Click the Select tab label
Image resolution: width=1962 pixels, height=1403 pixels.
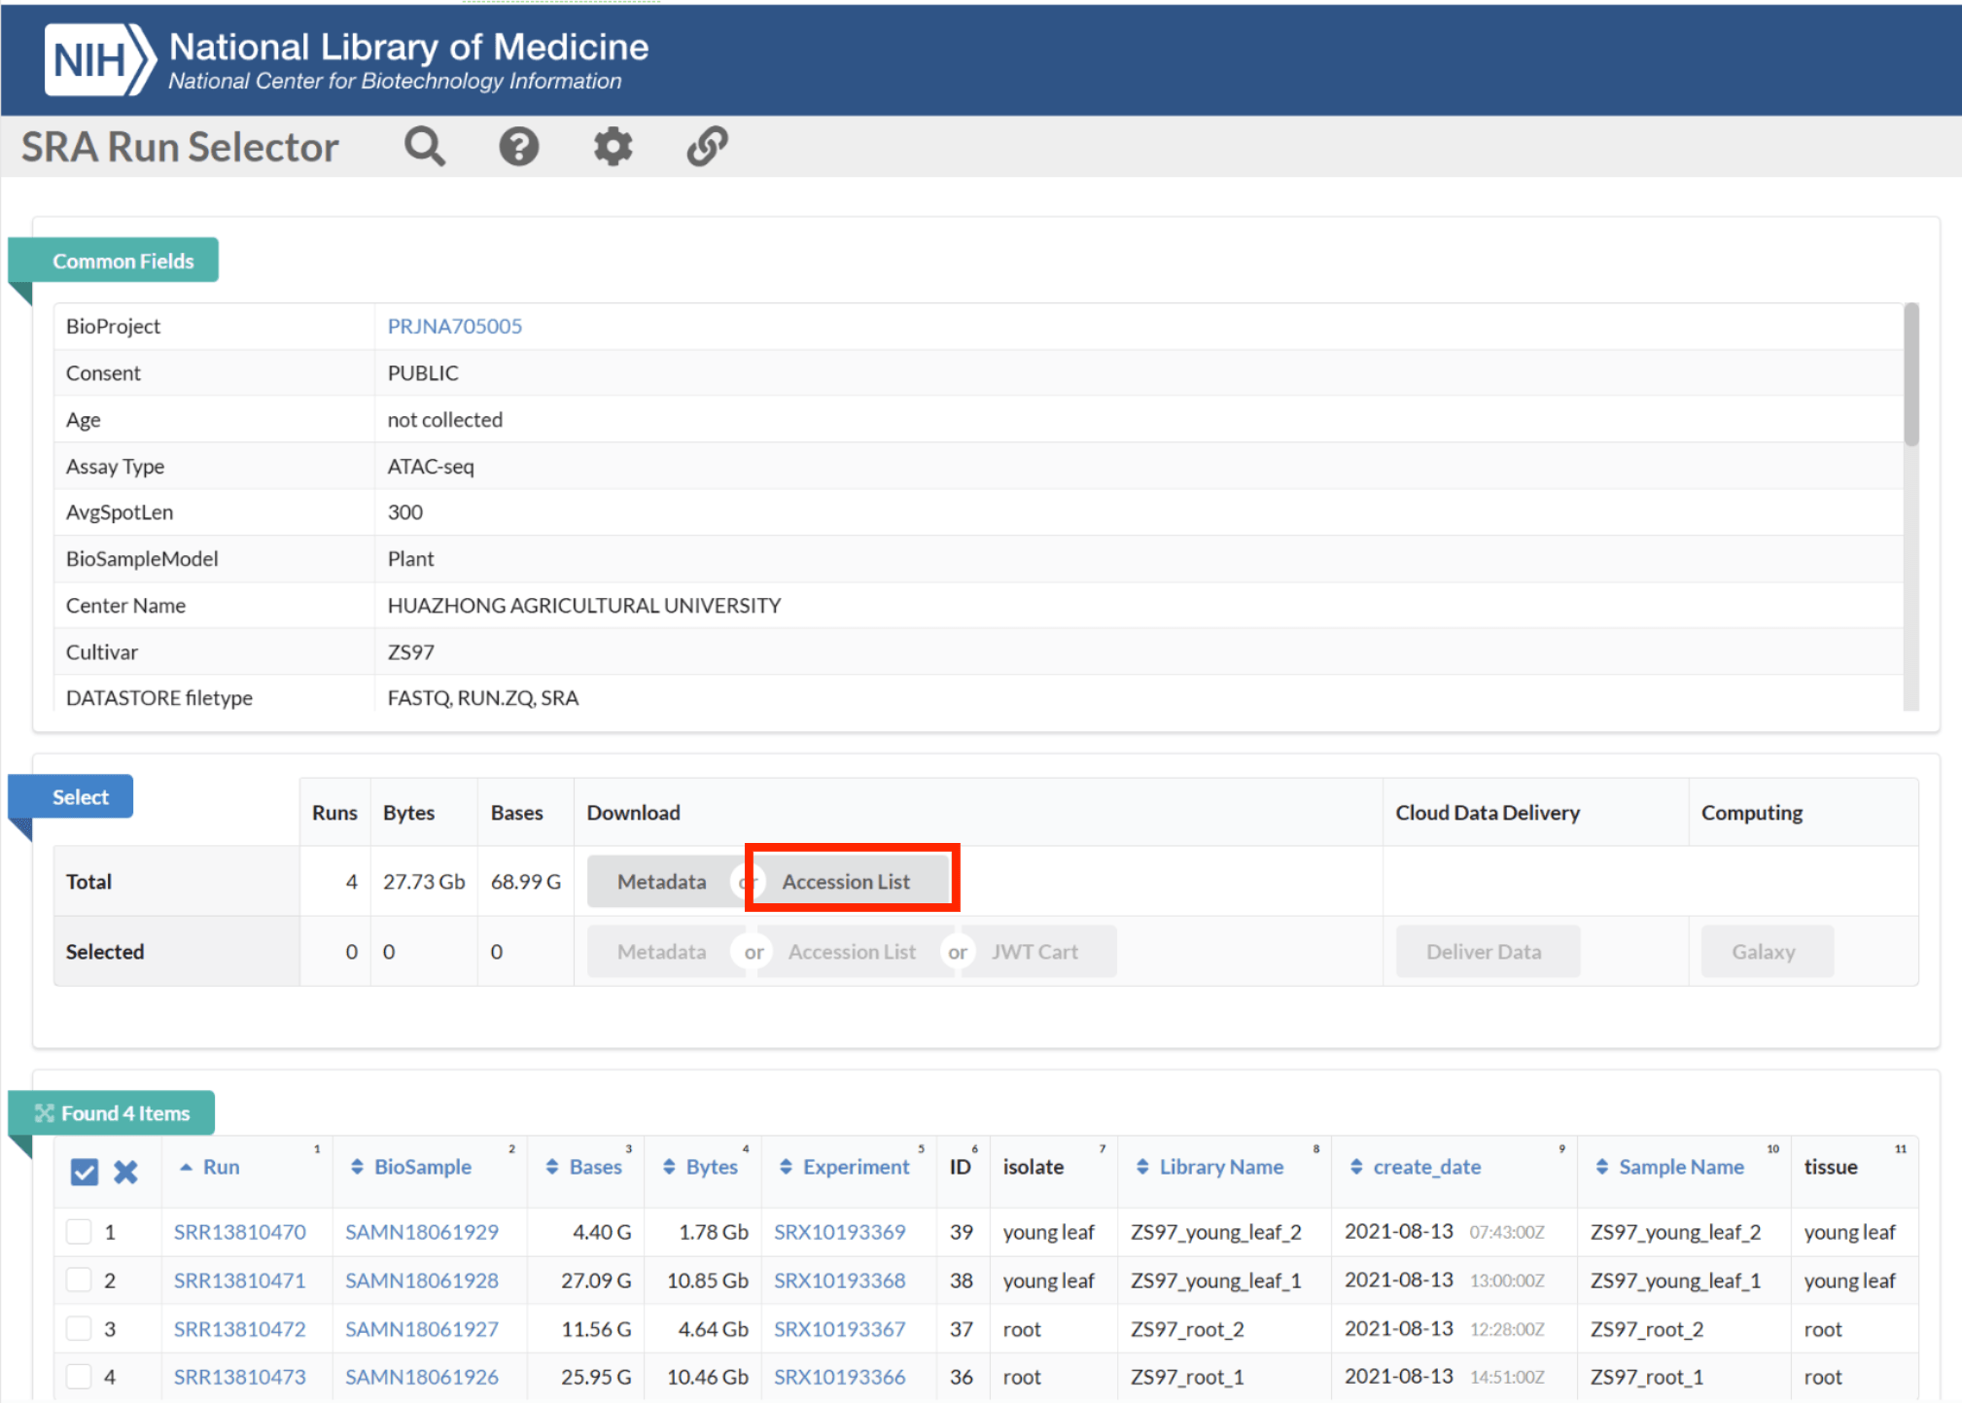coord(80,797)
